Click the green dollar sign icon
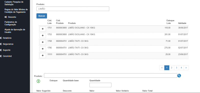The height and width of the screenshot is (93, 200). click(x=38, y=81)
